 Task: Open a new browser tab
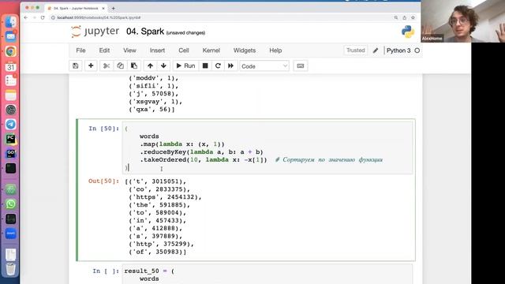click(x=113, y=8)
